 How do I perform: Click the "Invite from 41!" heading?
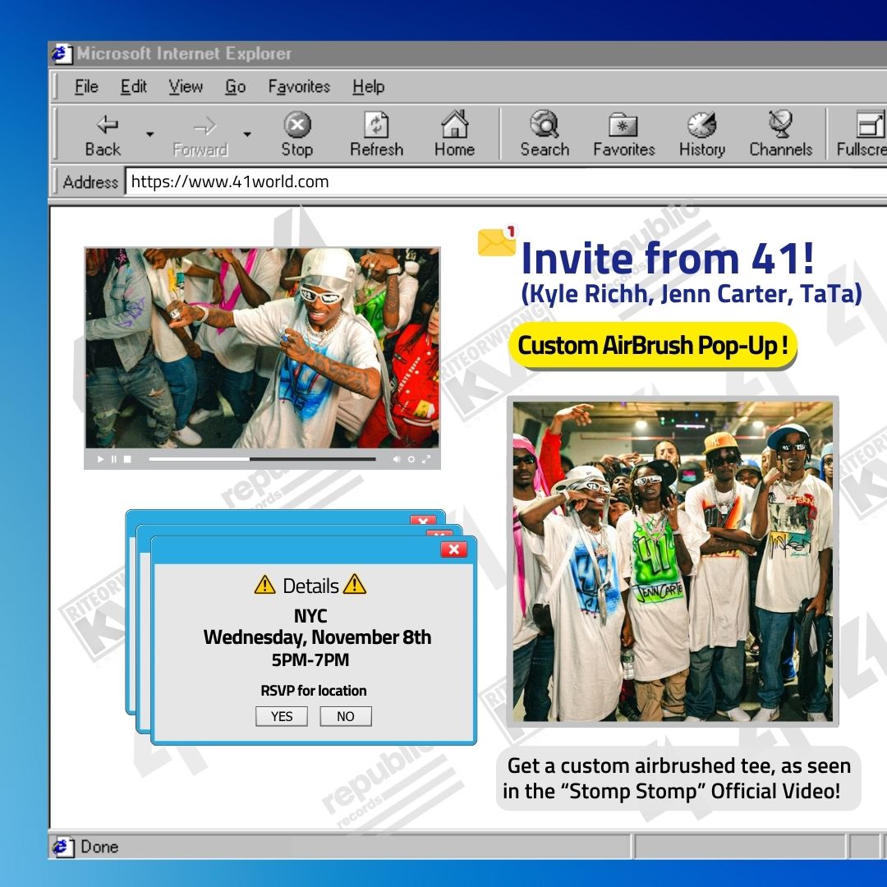click(x=668, y=258)
